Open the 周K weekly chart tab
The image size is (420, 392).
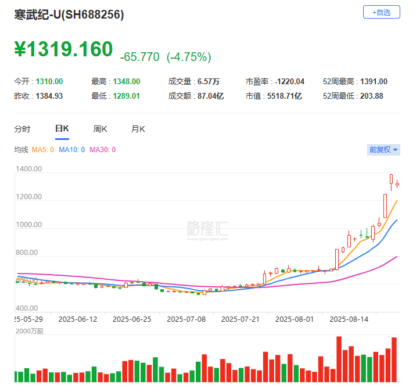100,129
